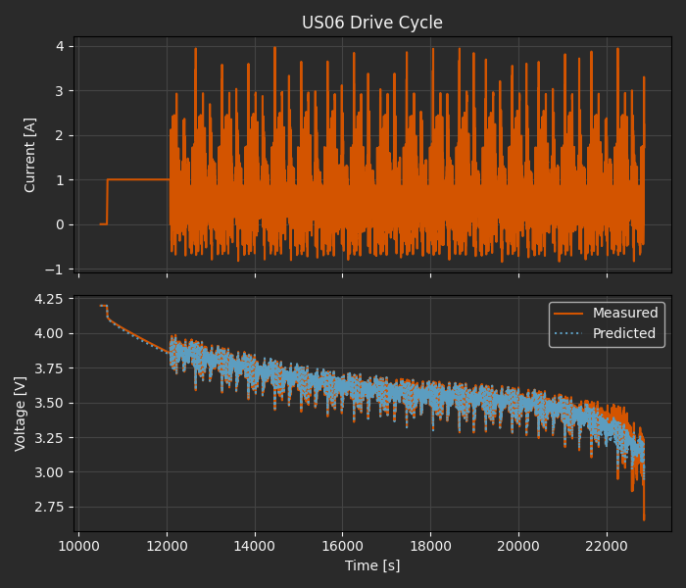Select the 'Measured' legend text
The height and width of the screenshot is (588, 686).
coord(625,314)
